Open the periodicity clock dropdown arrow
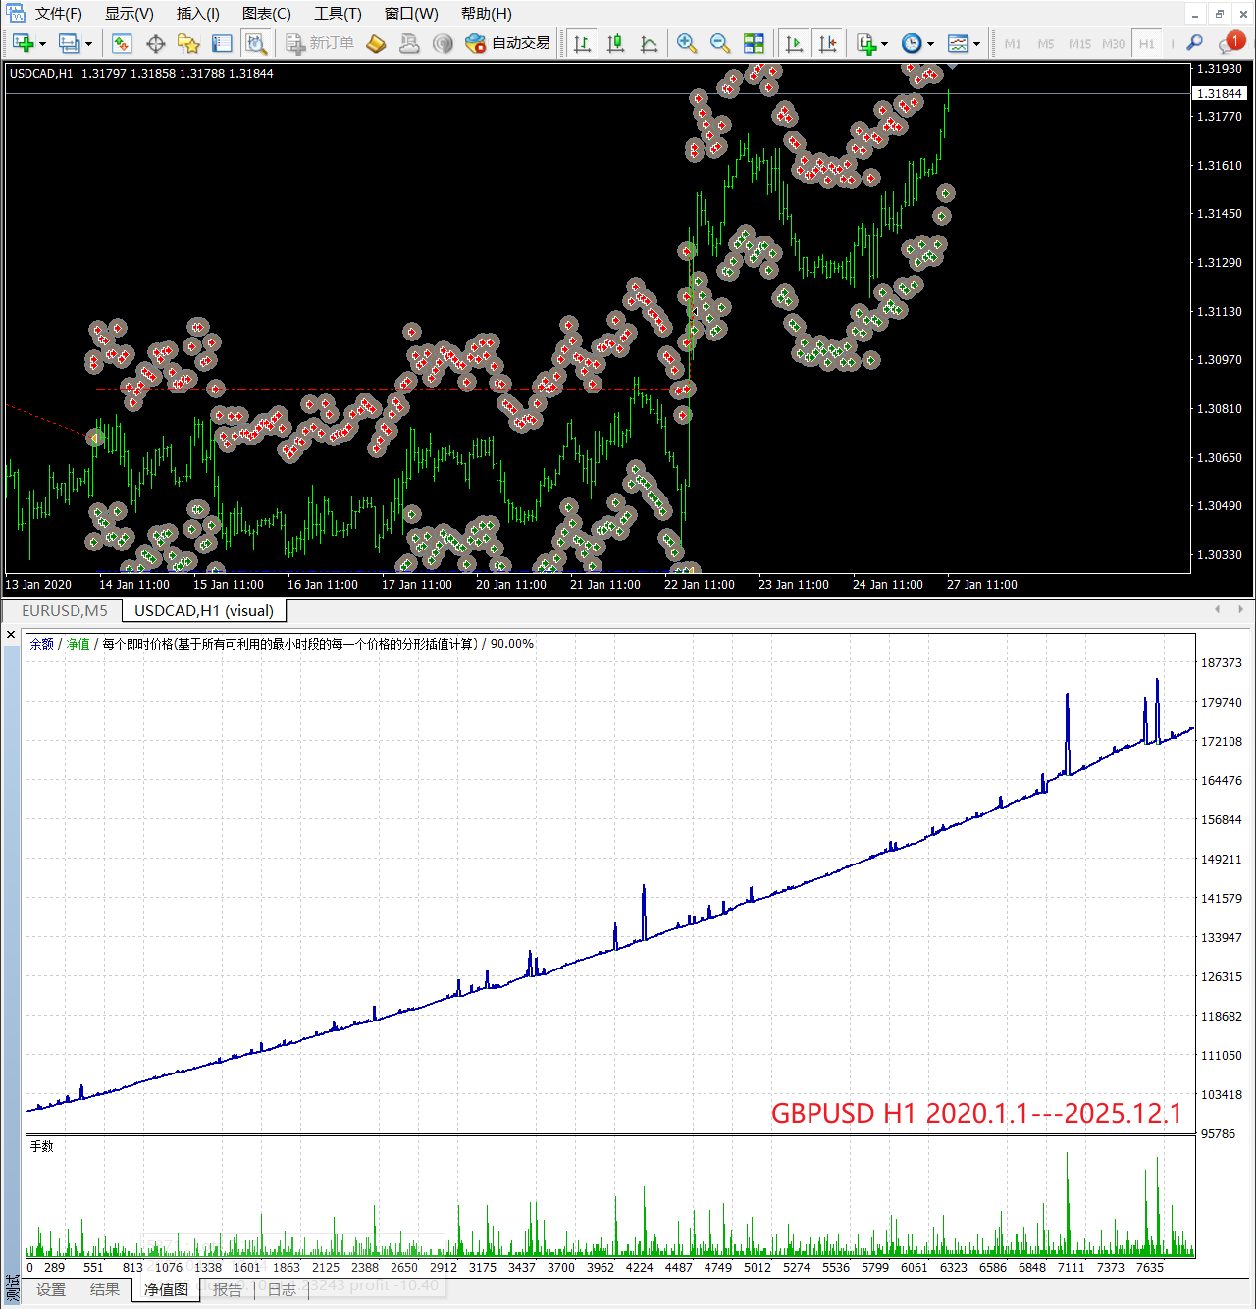This screenshot has width=1256, height=1309. (x=930, y=44)
